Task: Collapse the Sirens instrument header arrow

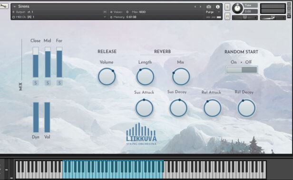Action: [14, 7]
